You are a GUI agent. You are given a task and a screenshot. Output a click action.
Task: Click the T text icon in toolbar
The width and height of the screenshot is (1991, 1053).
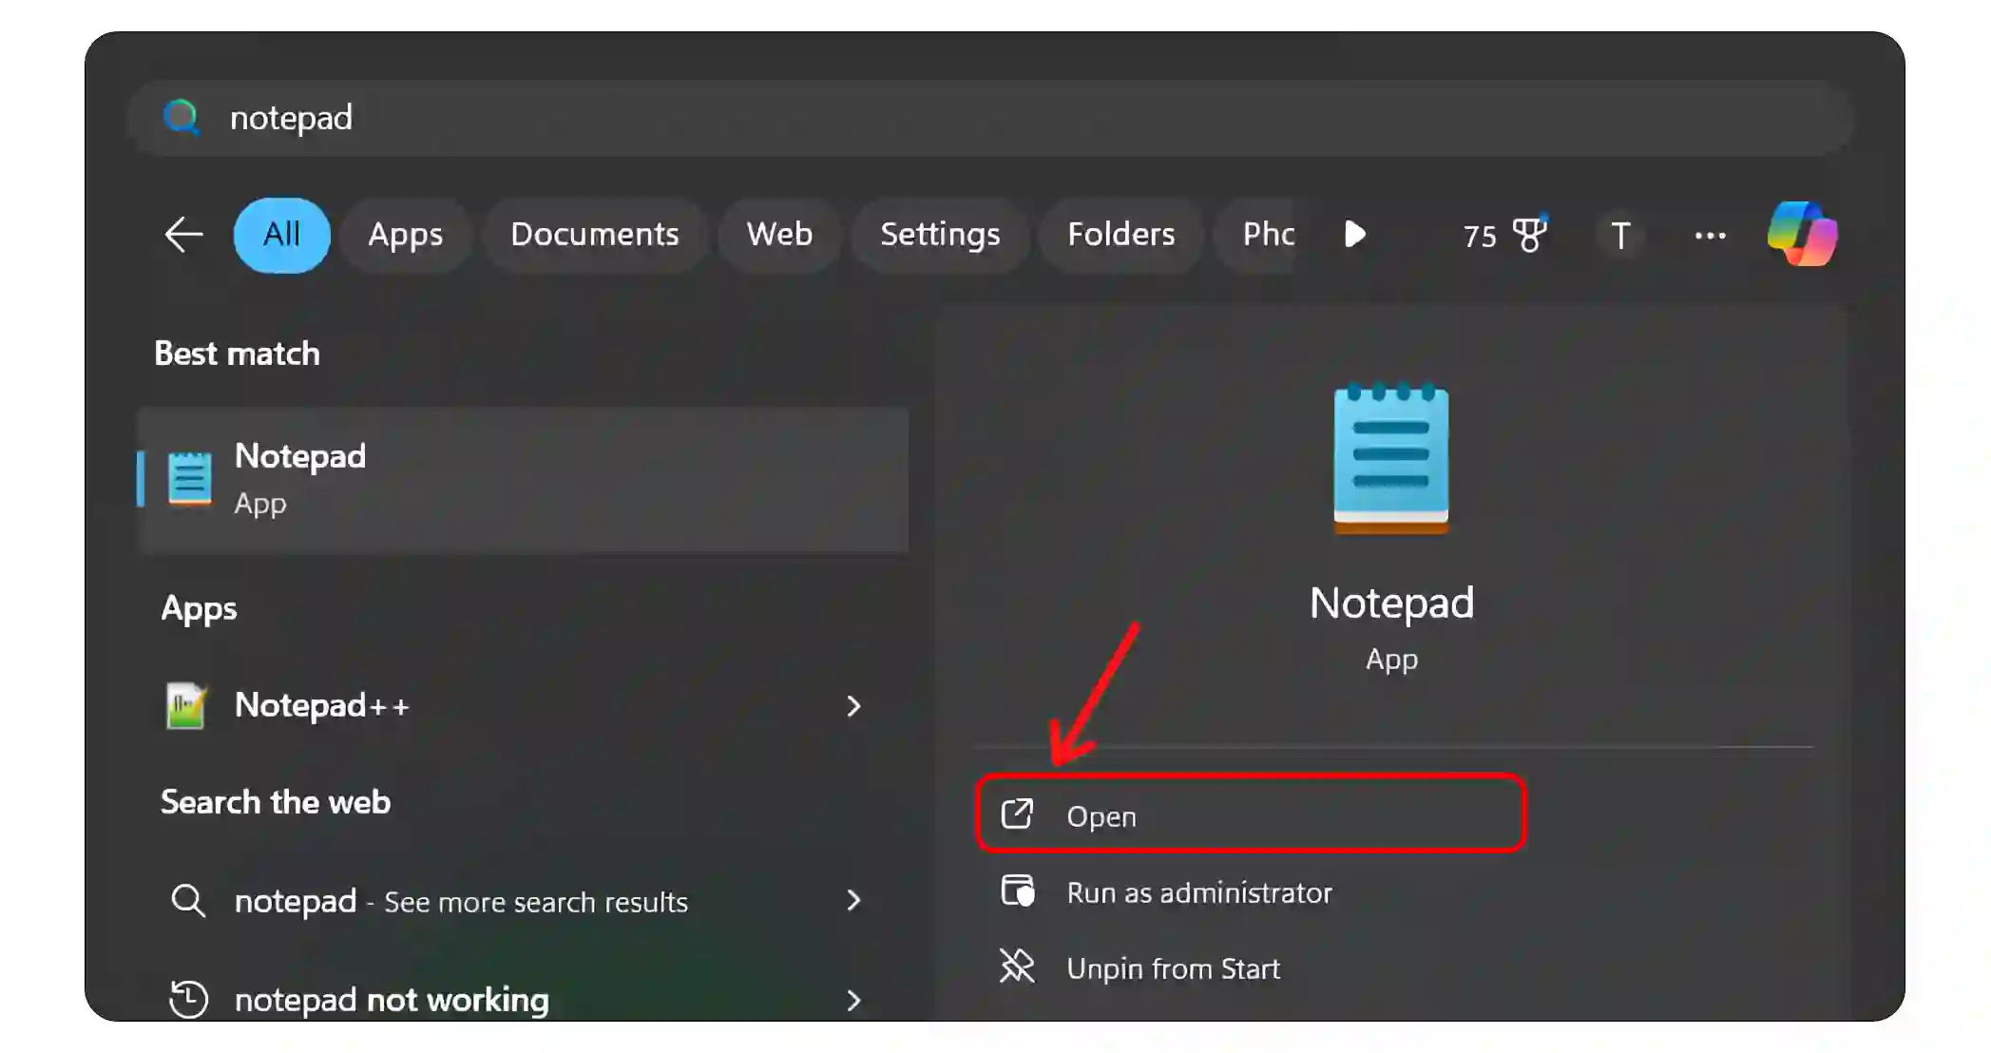coord(1621,235)
